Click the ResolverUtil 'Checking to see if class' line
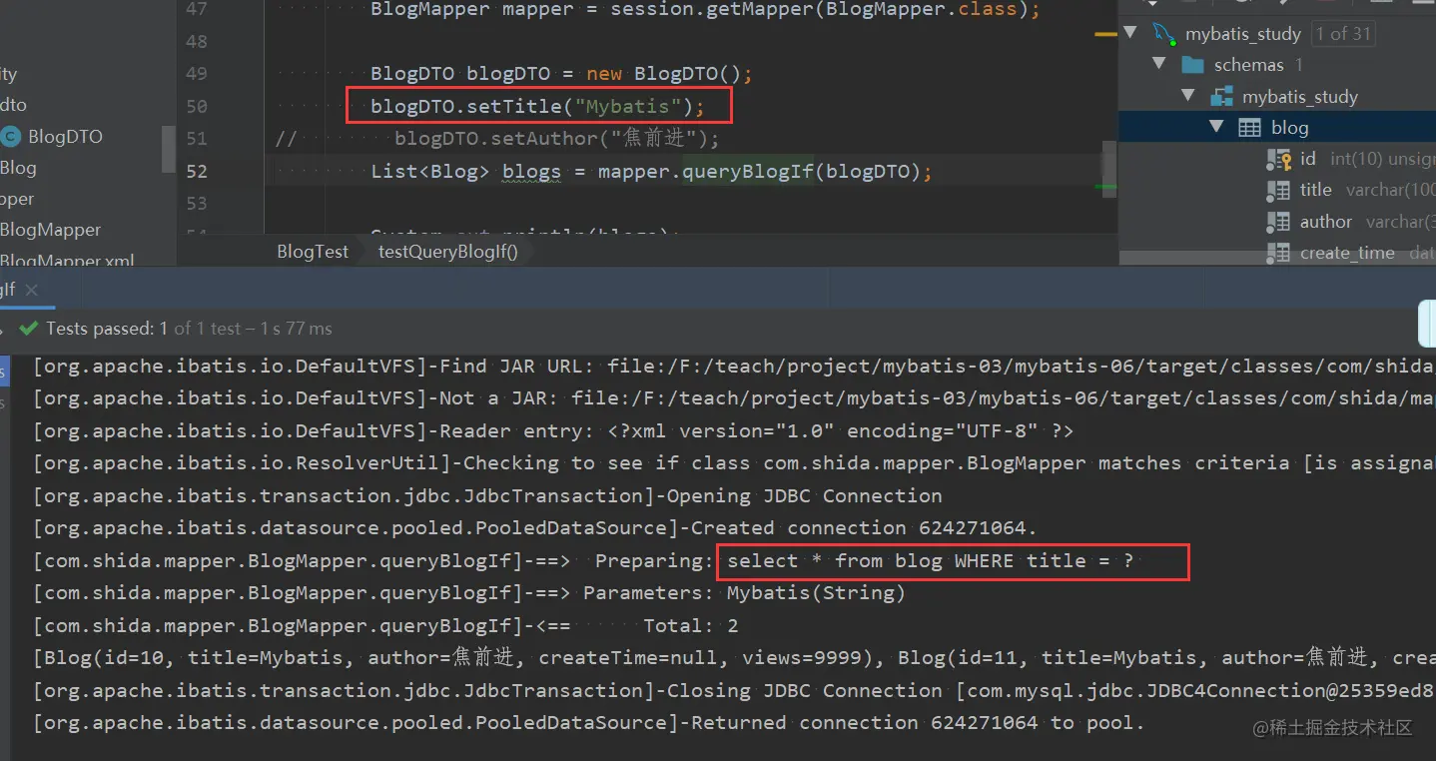1436x761 pixels. point(734,463)
